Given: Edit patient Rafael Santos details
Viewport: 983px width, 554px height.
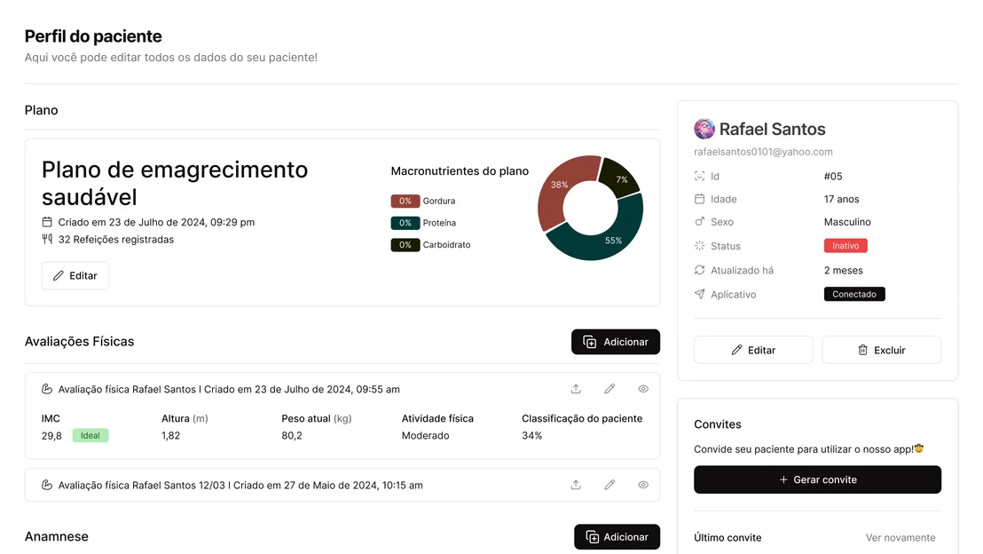Looking at the screenshot, I should pyautogui.click(x=752, y=350).
